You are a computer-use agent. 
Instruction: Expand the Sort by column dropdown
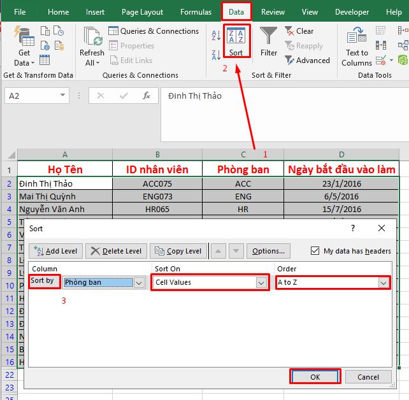click(140, 283)
